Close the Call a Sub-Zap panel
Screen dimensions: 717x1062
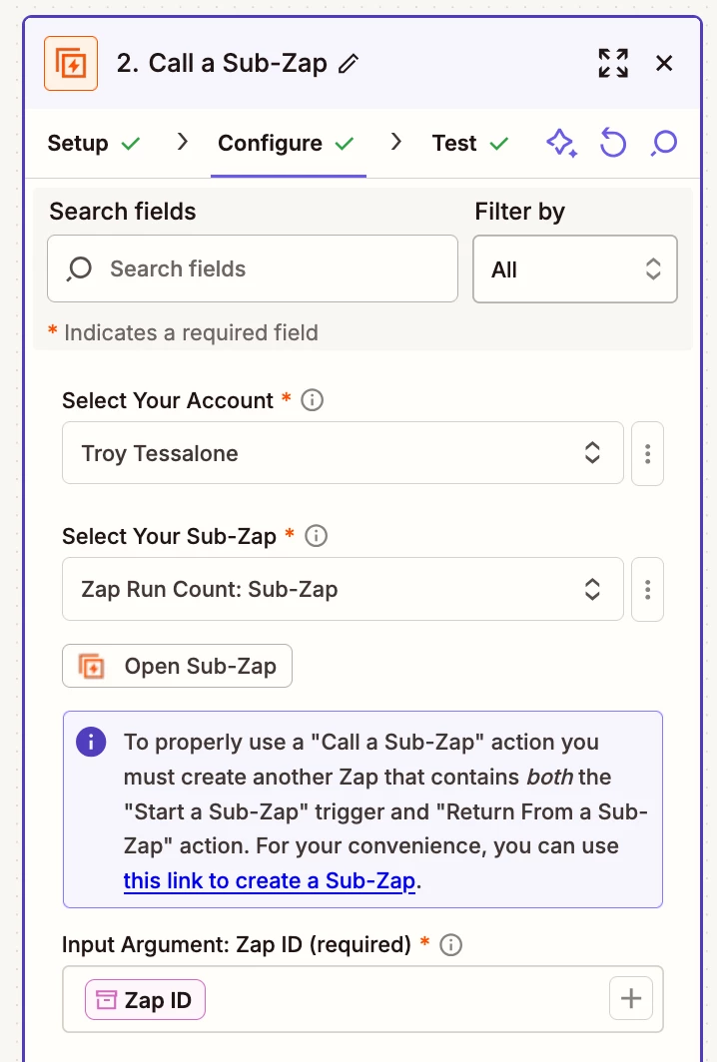click(x=664, y=64)
